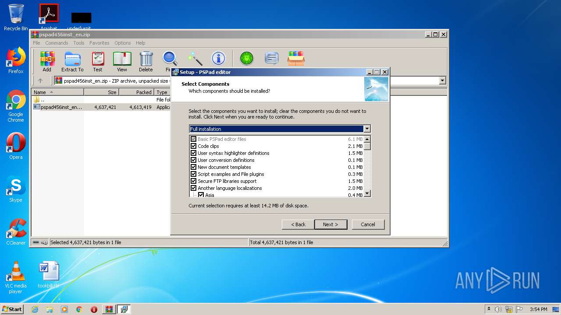Open Acrobat Reader desktop shortcut

[49, 17]
